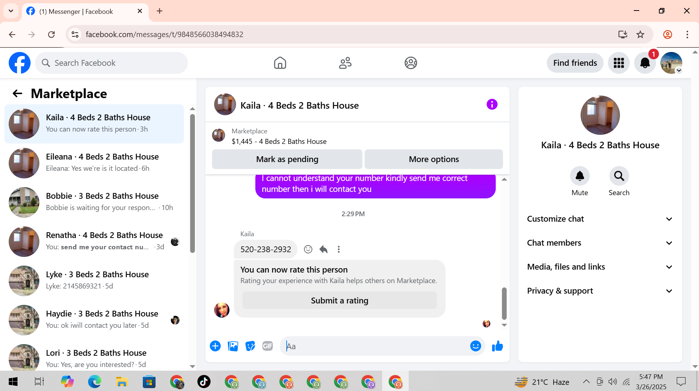Click the browser address bar URL
Viewport: 699px width, 391px height.
coord(164,35)
